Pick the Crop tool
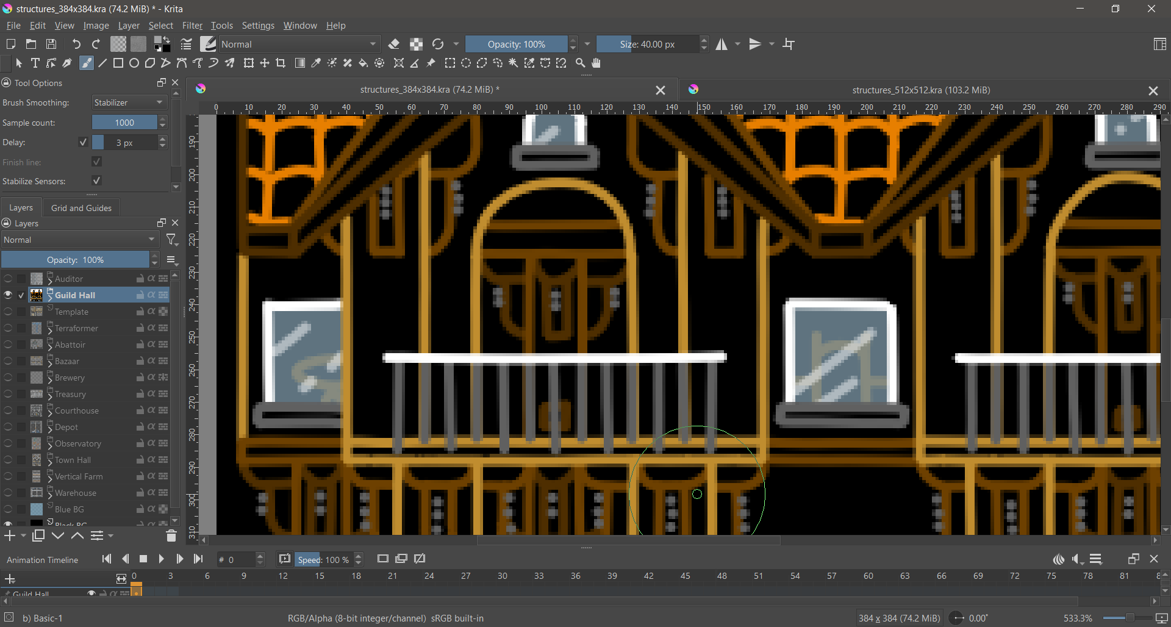This screenshot has width=1171, height=627. click(x=281, y=63)
